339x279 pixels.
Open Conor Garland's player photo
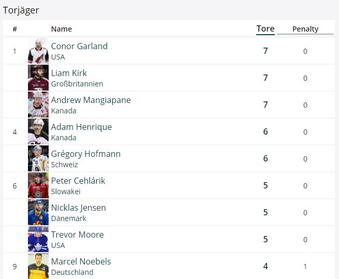38,51
